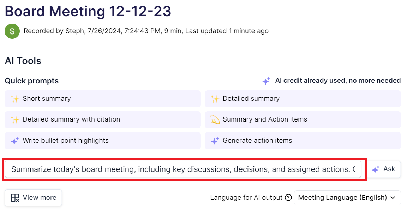
Task: Click dizzy-star icon beside Summary and Action items
Action: click(x=215, y=119)
